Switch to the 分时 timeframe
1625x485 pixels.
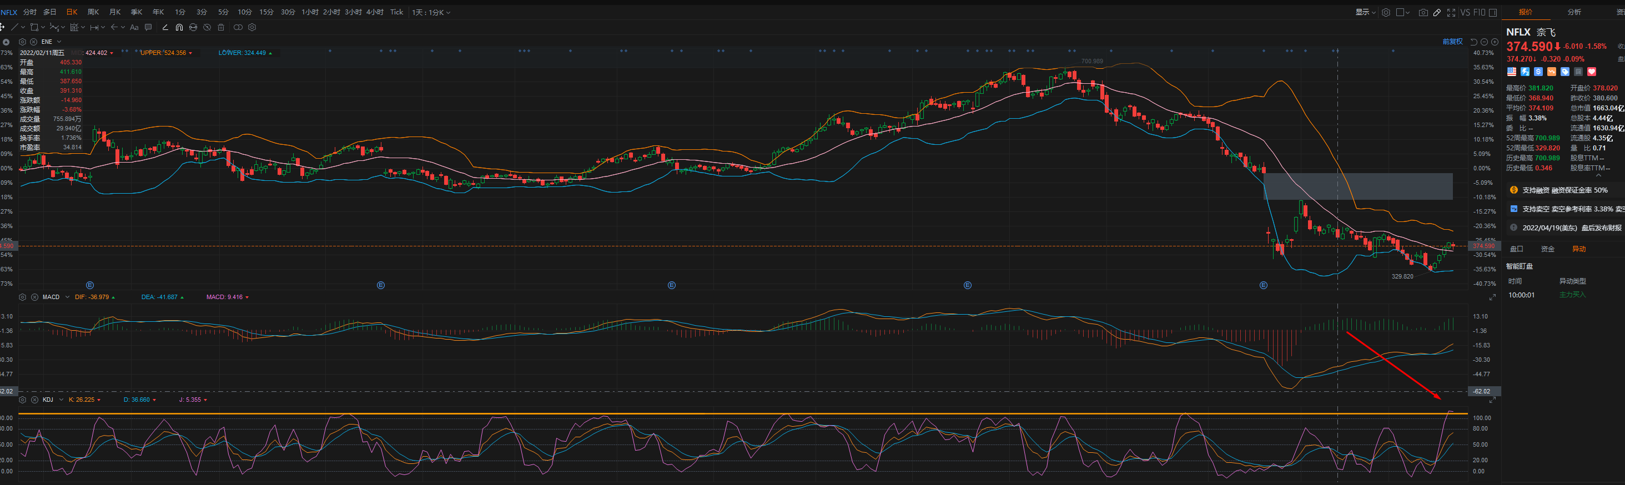pyautogui.click(x=29, y=12)
